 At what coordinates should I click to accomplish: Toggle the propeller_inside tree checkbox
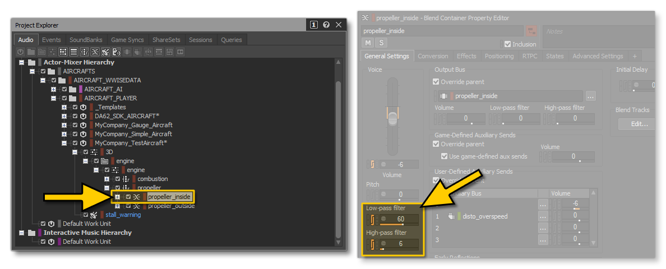(128, 197)
